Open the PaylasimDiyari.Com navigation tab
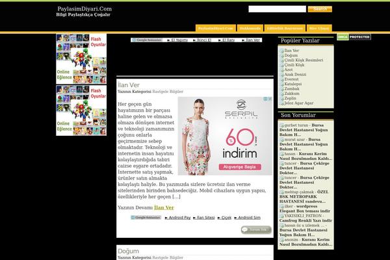390x260 pixels. coord(215,29)
